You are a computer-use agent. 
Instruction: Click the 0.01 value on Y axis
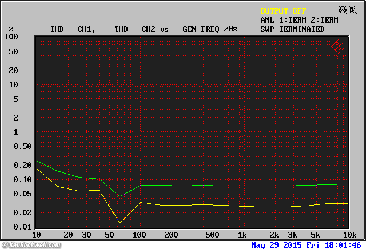tap(22, 227)
